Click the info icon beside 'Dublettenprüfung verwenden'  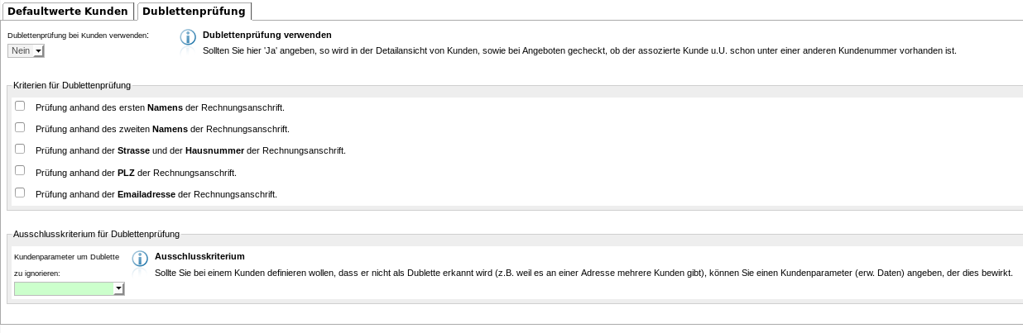tap(189, 38)
